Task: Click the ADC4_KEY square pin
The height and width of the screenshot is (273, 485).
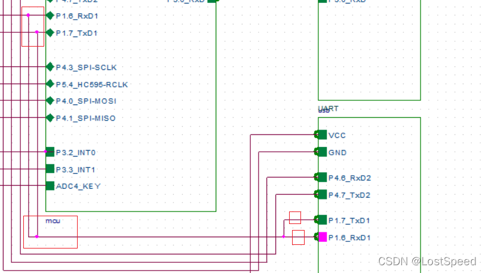Action: (50, 186)
